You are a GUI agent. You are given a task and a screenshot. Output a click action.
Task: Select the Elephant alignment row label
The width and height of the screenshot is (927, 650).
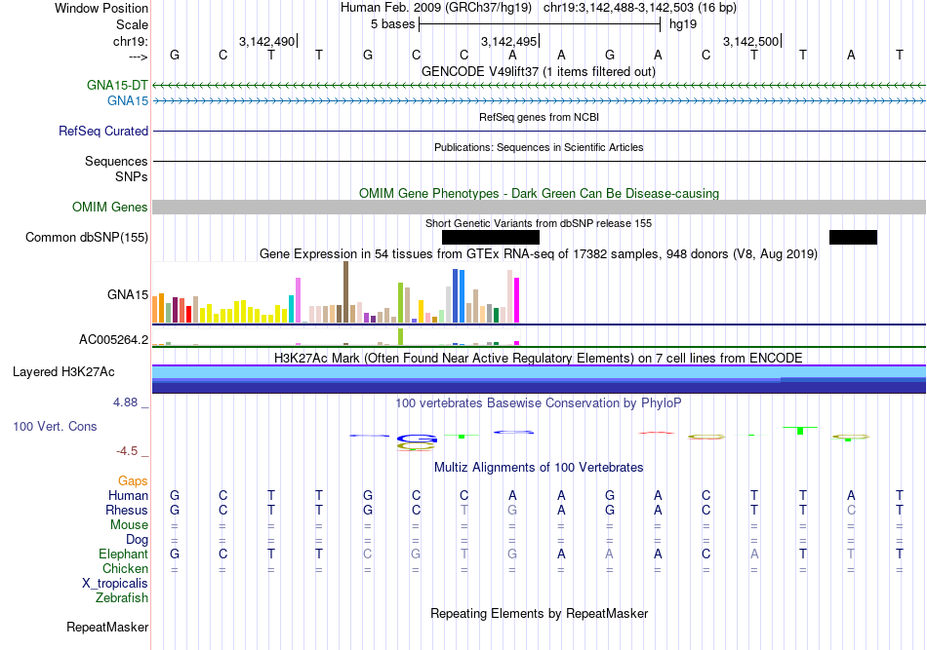coord(124,554)
